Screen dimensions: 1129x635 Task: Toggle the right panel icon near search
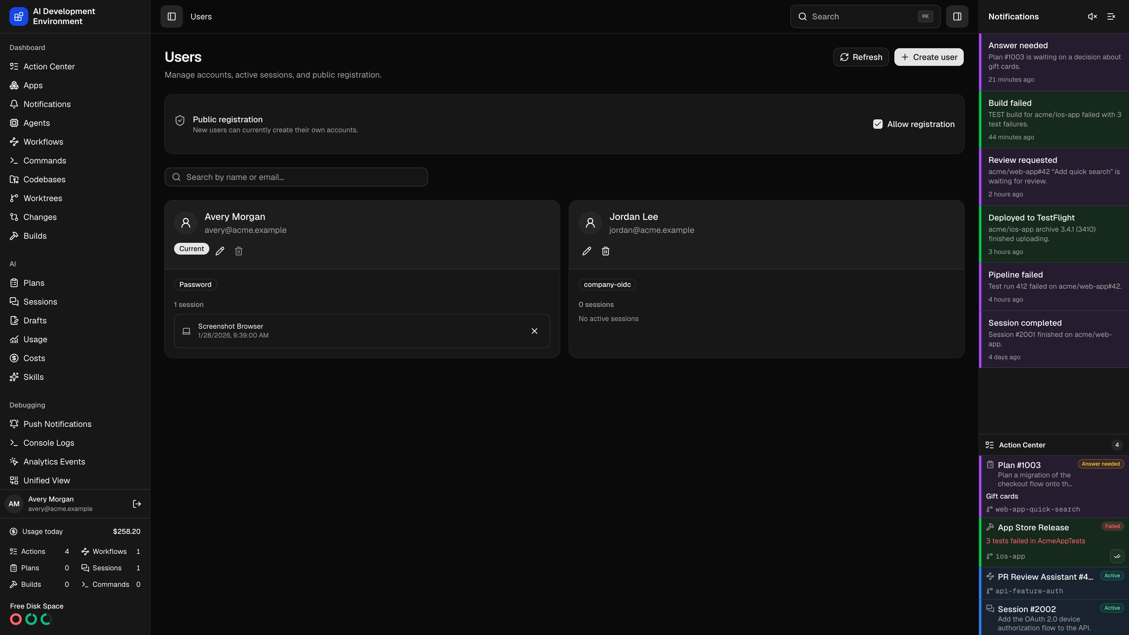(957, 17)
